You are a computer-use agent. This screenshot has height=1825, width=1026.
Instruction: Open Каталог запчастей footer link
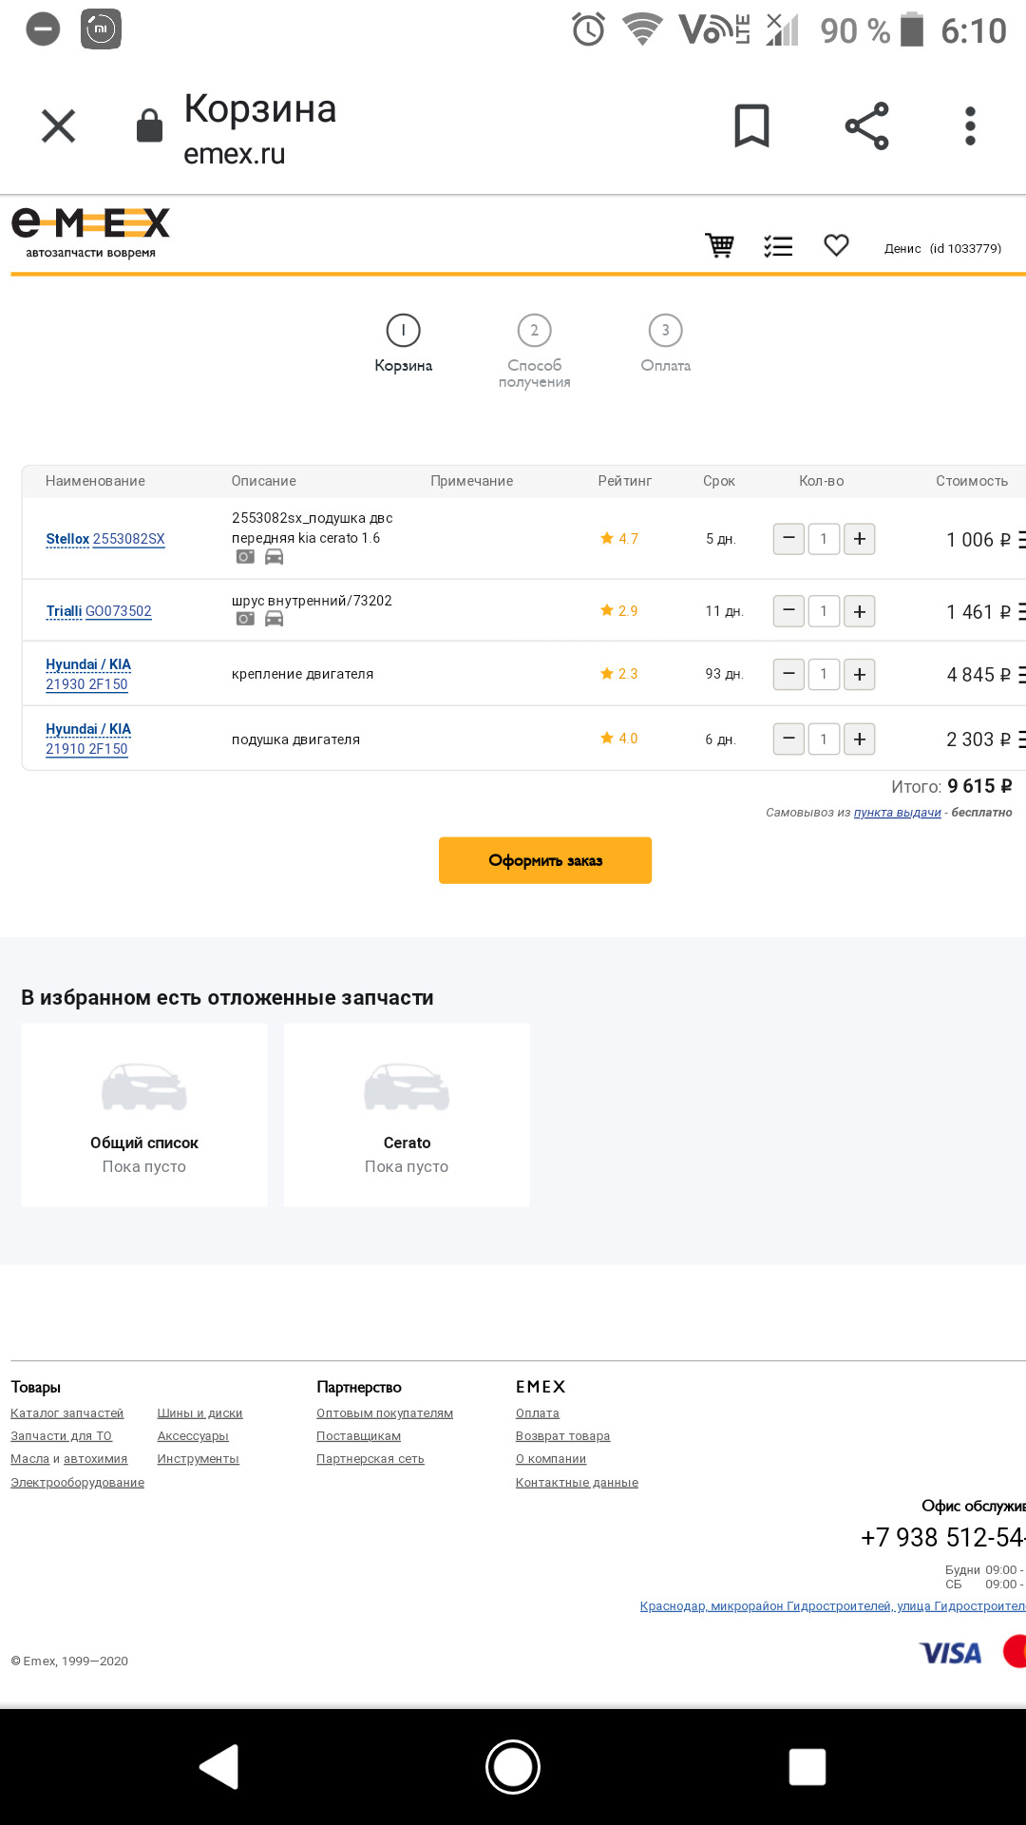click(66, 1413)
